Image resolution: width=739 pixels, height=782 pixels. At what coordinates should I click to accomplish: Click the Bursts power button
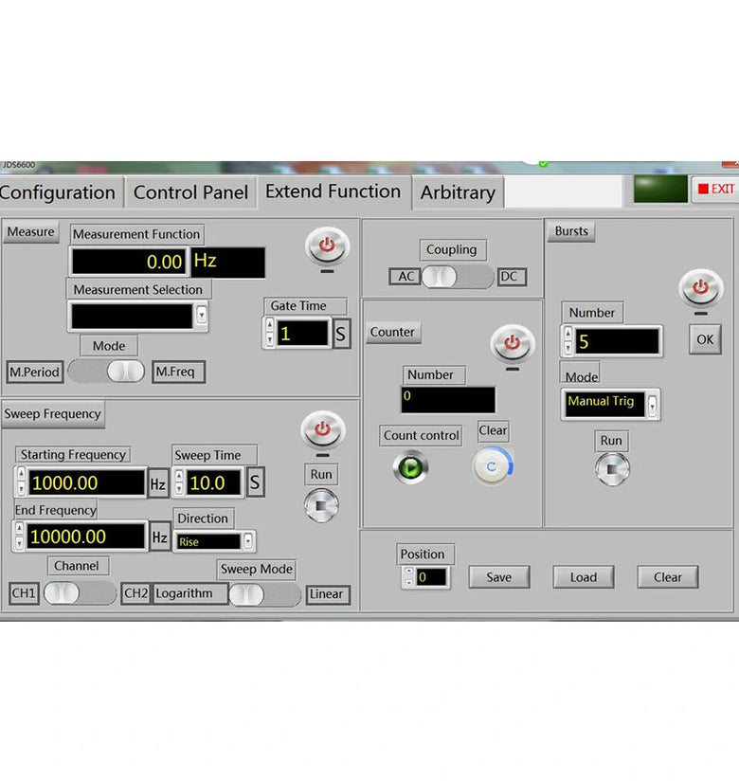(x=700, y=286)
